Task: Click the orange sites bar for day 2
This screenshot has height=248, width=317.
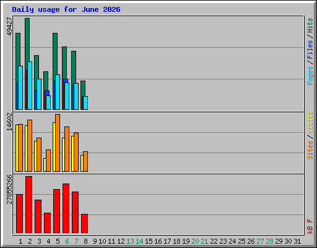Action: coord(30,146)
